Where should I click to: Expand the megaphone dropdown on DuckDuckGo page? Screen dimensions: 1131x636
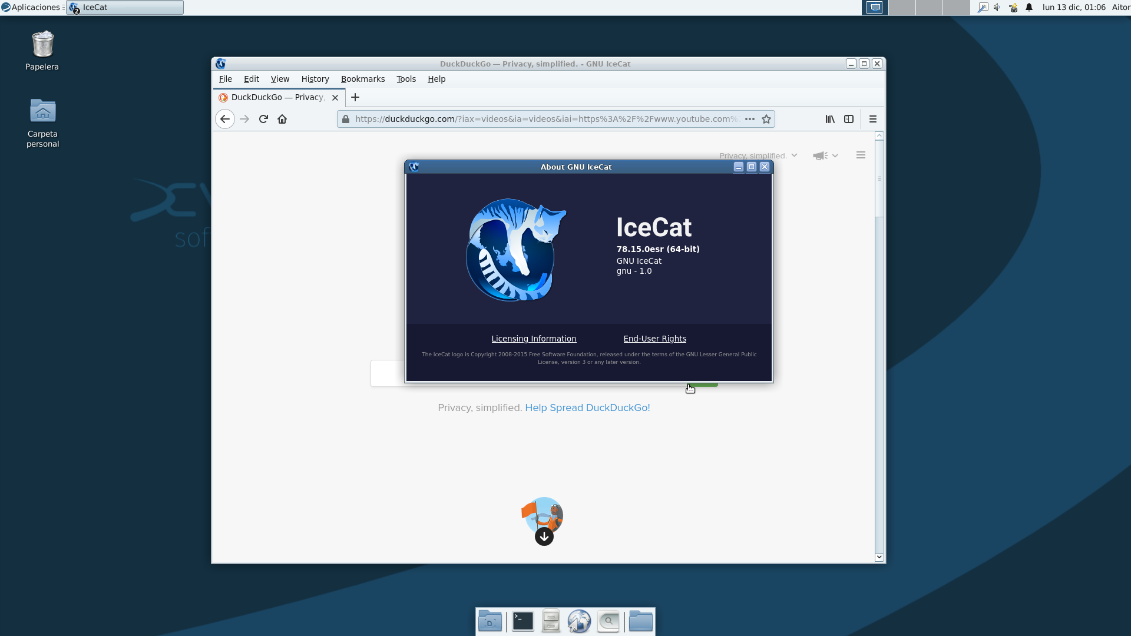825,155
